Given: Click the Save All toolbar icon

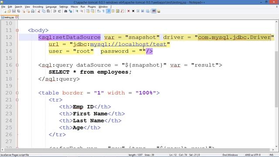Looking at the screenshot, I should click(x=18, y=11).
